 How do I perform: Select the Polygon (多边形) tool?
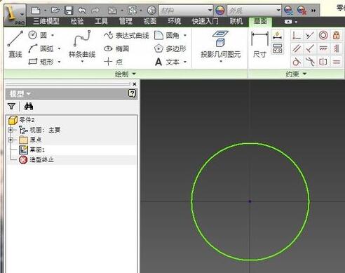[170, 48]
